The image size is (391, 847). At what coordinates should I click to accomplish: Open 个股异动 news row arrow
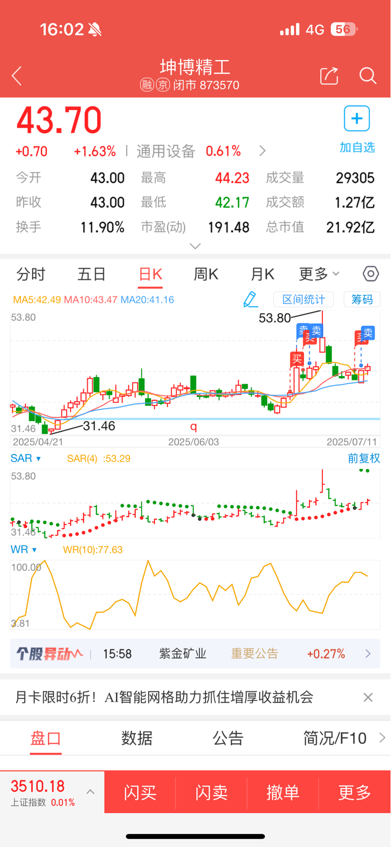click(x=368, y=654)
